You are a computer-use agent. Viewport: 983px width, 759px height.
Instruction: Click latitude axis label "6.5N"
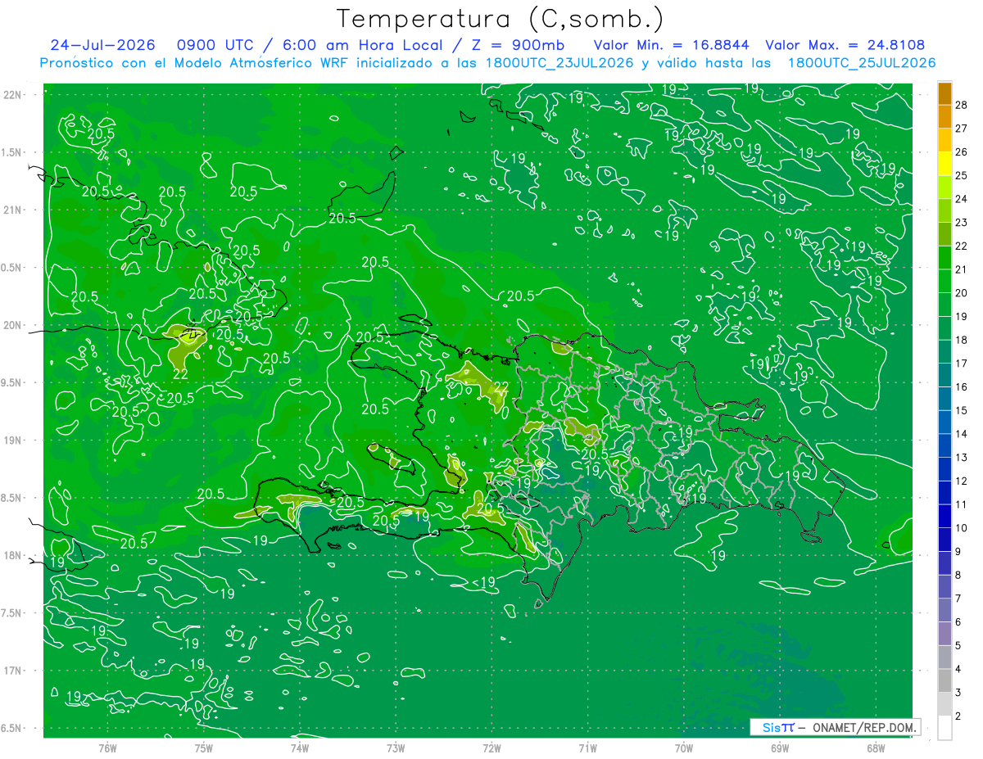(x=12, y=729)
